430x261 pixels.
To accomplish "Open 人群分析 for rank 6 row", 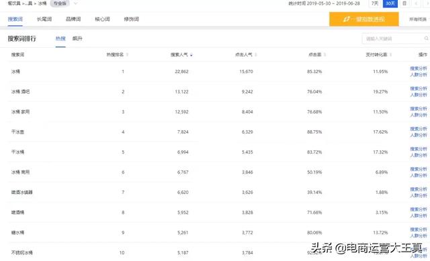I will (x=419, y=175).
